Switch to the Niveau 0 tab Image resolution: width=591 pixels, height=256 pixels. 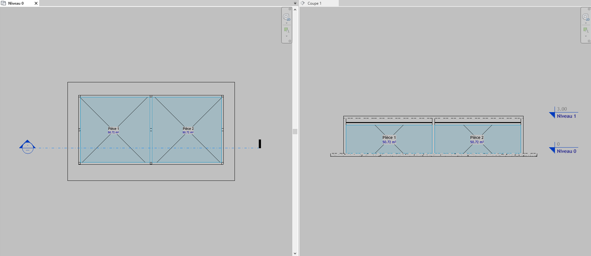[16, 3]
